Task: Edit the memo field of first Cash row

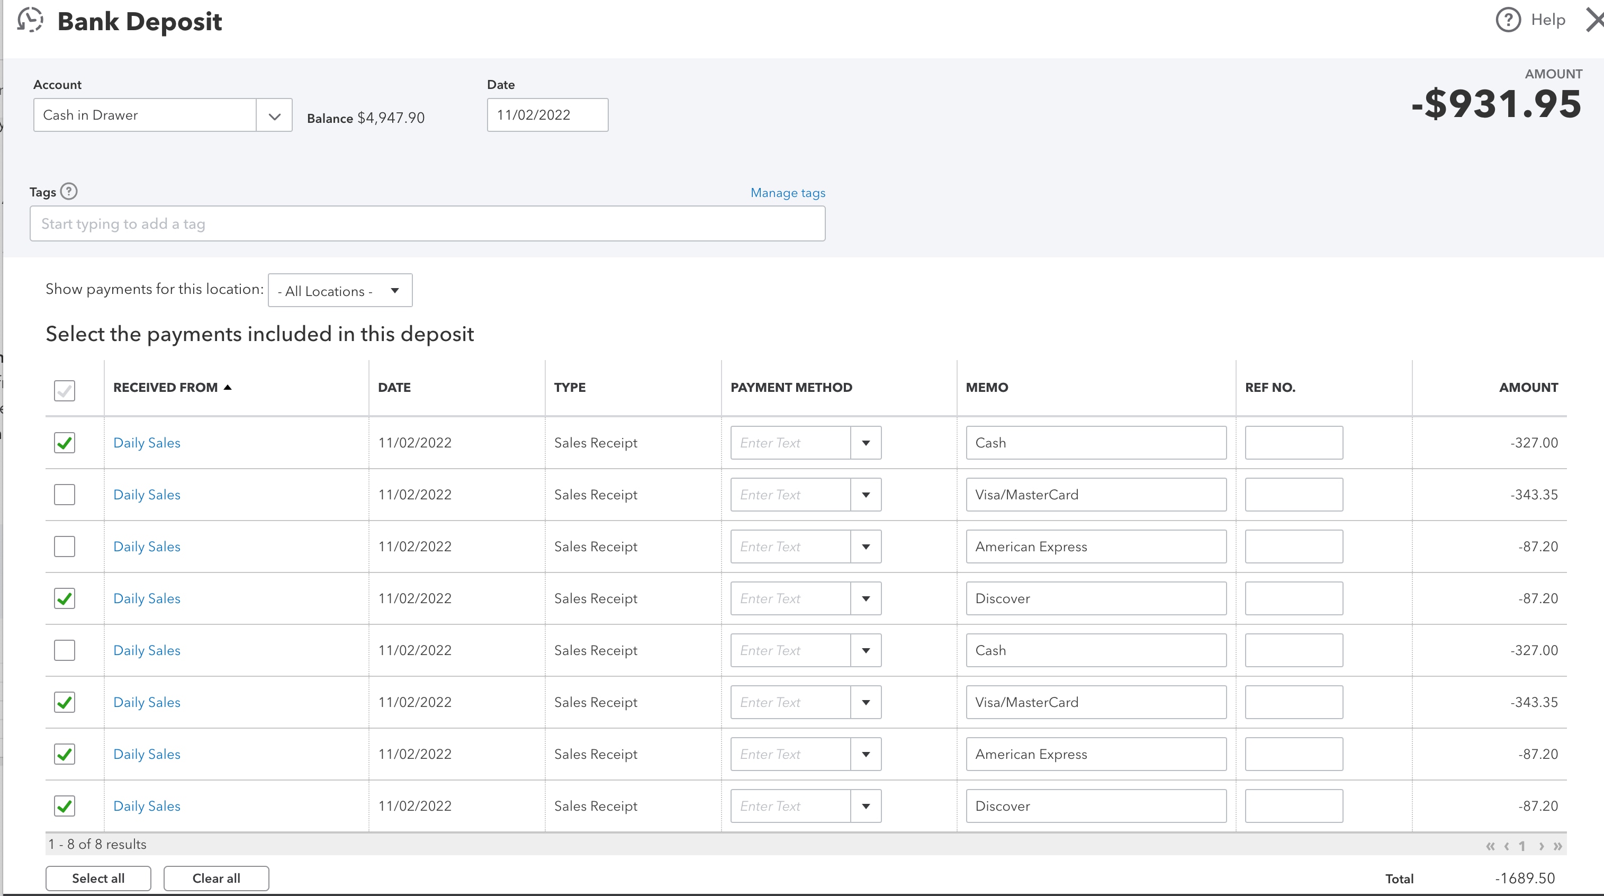Action: [x=1096, y=442]
